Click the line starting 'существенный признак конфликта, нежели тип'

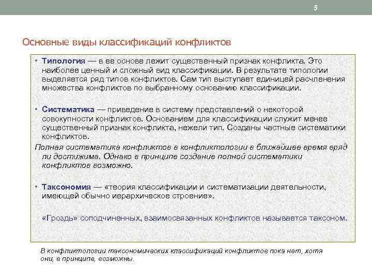click(x=194, y=128)
